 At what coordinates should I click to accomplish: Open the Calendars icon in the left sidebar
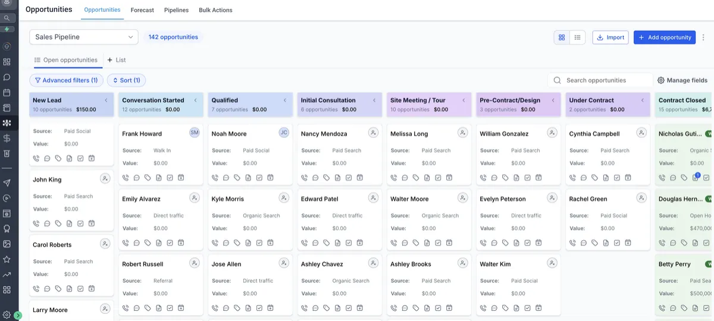[x=7, y=93]
